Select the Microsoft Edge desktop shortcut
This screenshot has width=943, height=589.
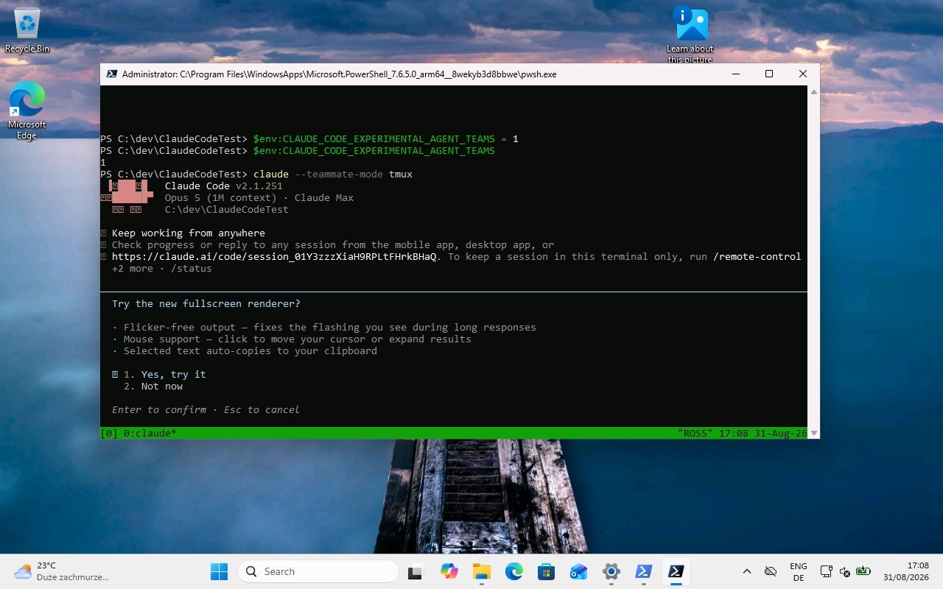(x=27, y=110)
